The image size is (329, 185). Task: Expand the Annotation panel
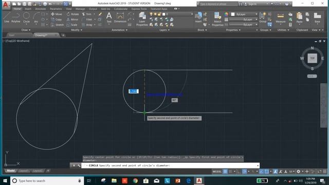point(119,30)
